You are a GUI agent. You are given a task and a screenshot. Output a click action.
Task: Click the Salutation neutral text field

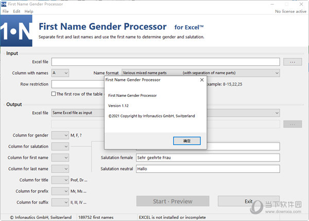(208, 169)
